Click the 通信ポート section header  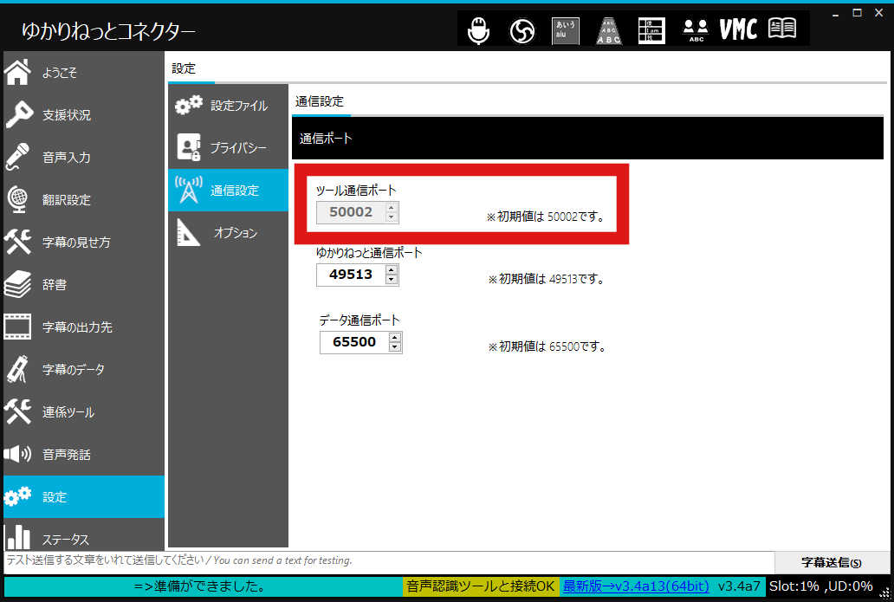tap(588, 138)
